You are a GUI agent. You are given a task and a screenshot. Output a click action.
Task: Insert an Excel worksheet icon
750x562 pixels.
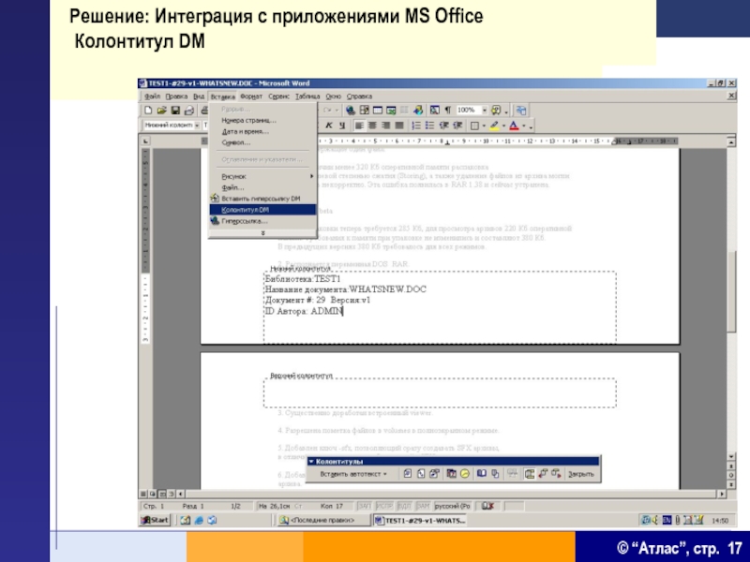[391, 111]
